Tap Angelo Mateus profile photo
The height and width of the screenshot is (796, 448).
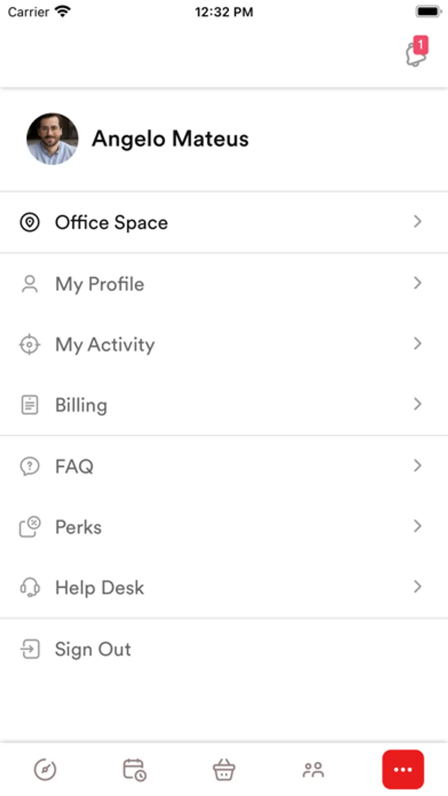tap(52, 138)
